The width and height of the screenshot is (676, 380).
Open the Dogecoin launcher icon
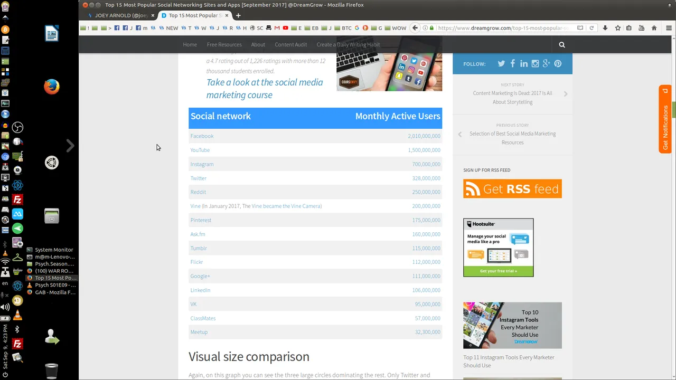17,301
